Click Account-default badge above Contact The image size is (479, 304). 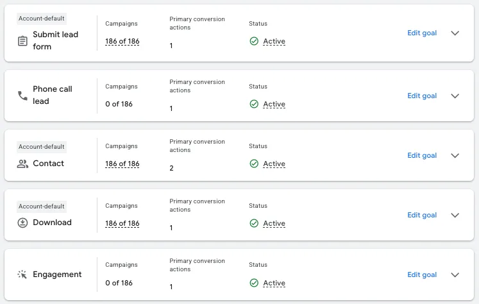(x=42, y=147)
